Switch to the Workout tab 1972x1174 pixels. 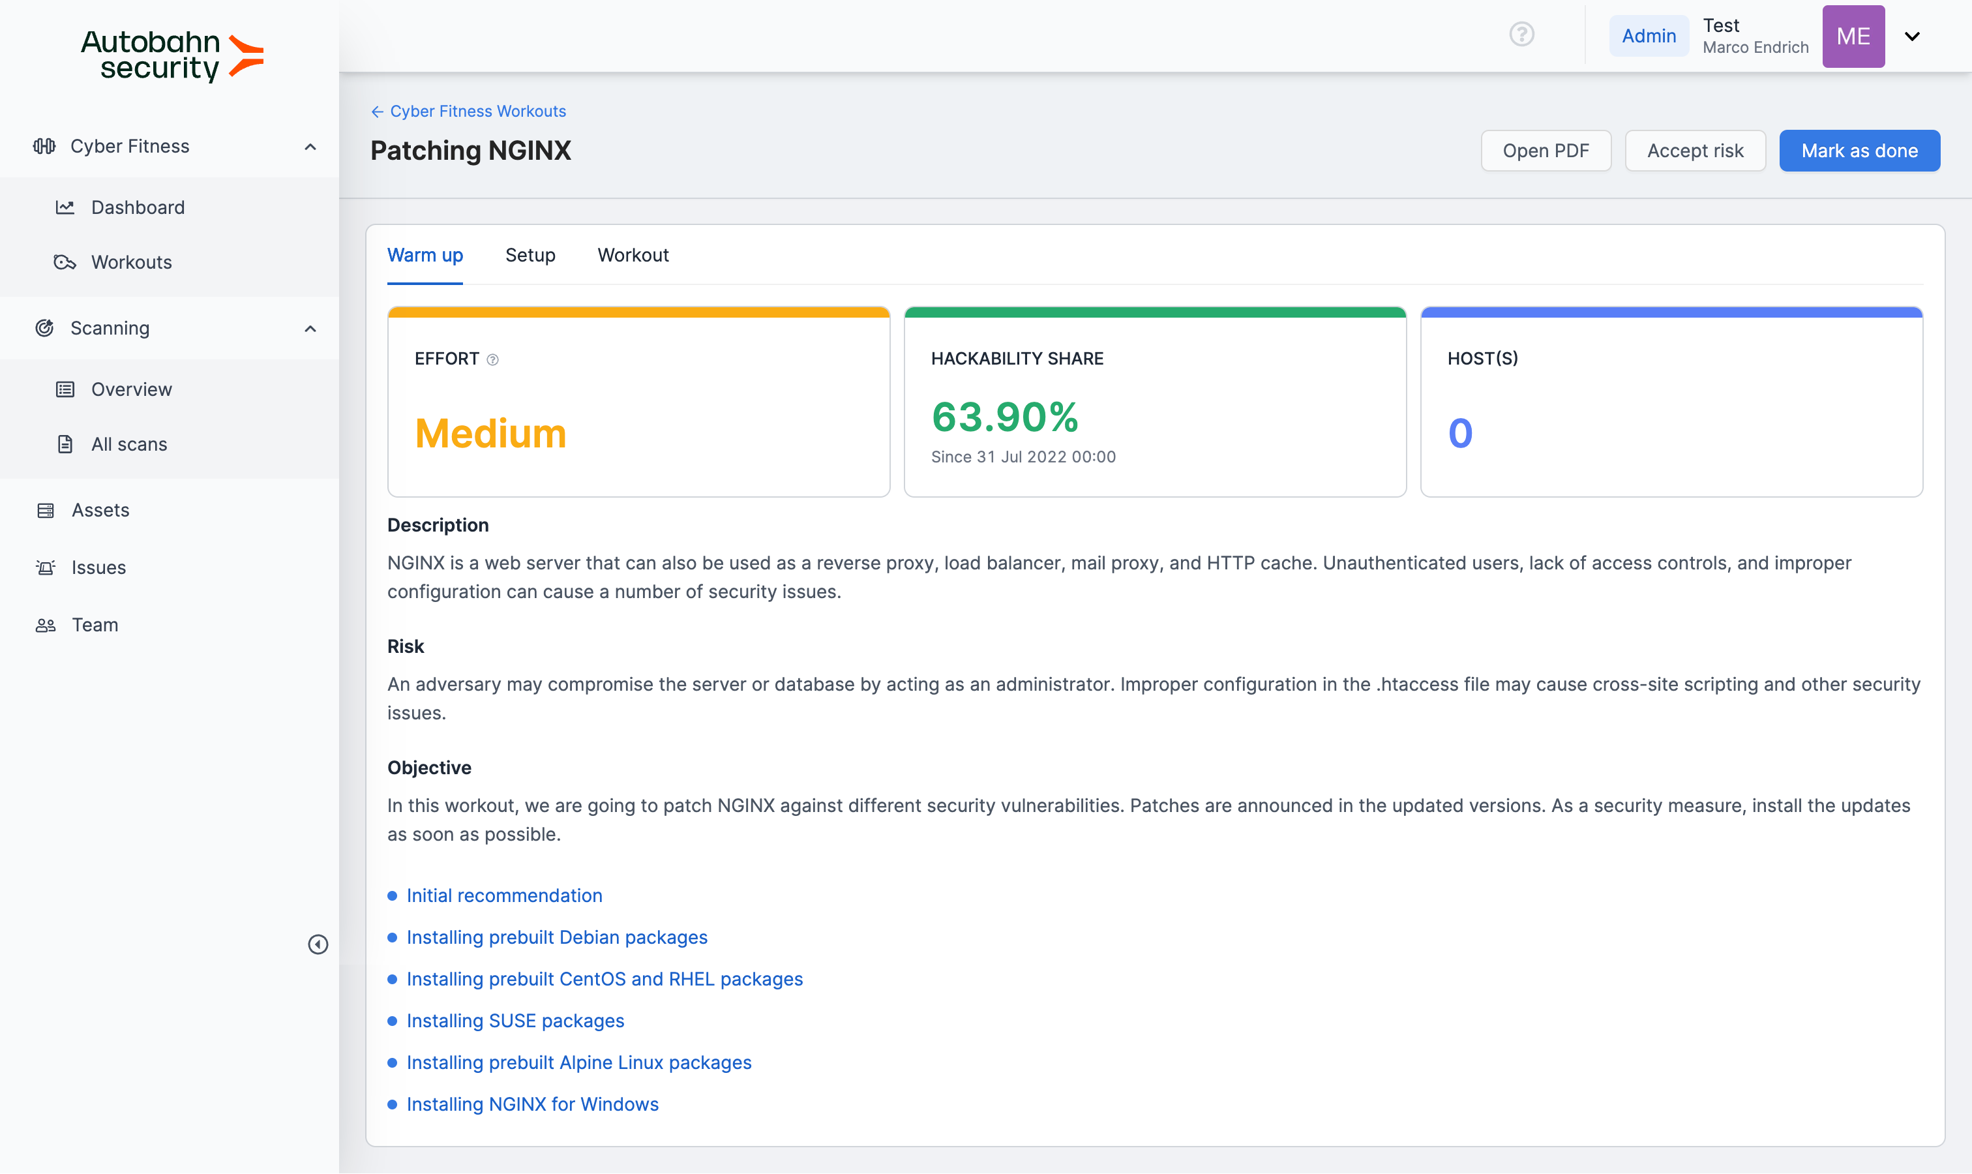[633, 255]
